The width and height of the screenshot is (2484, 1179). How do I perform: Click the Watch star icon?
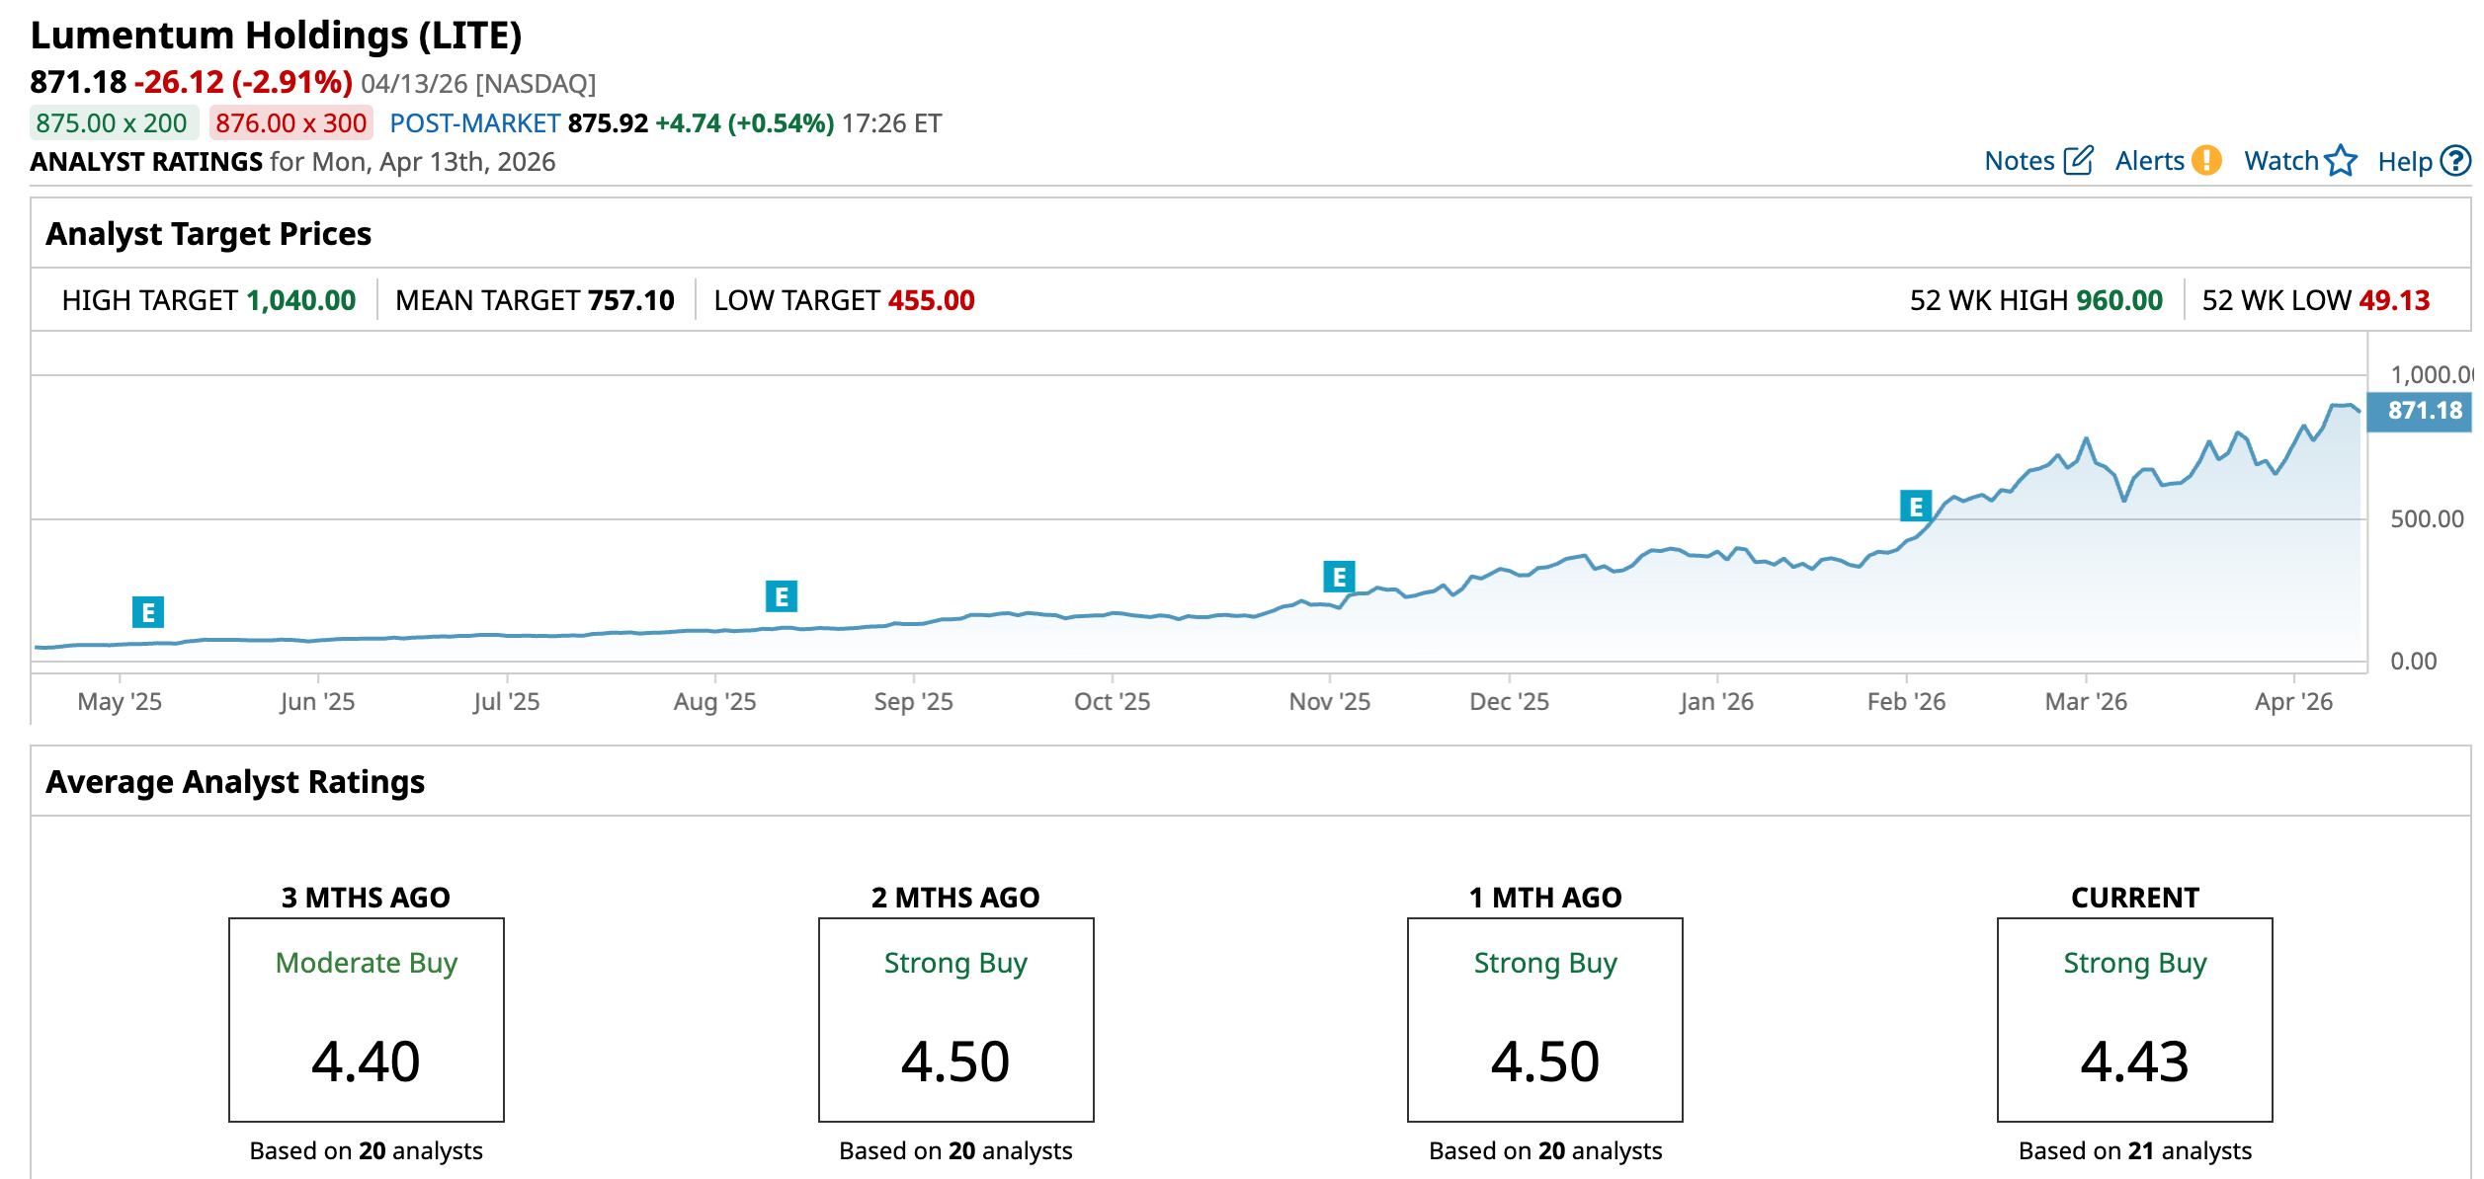[2341, 161]
